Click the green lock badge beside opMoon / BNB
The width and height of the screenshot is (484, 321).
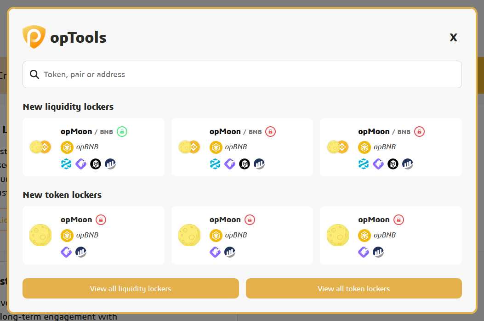click(122, 132)
